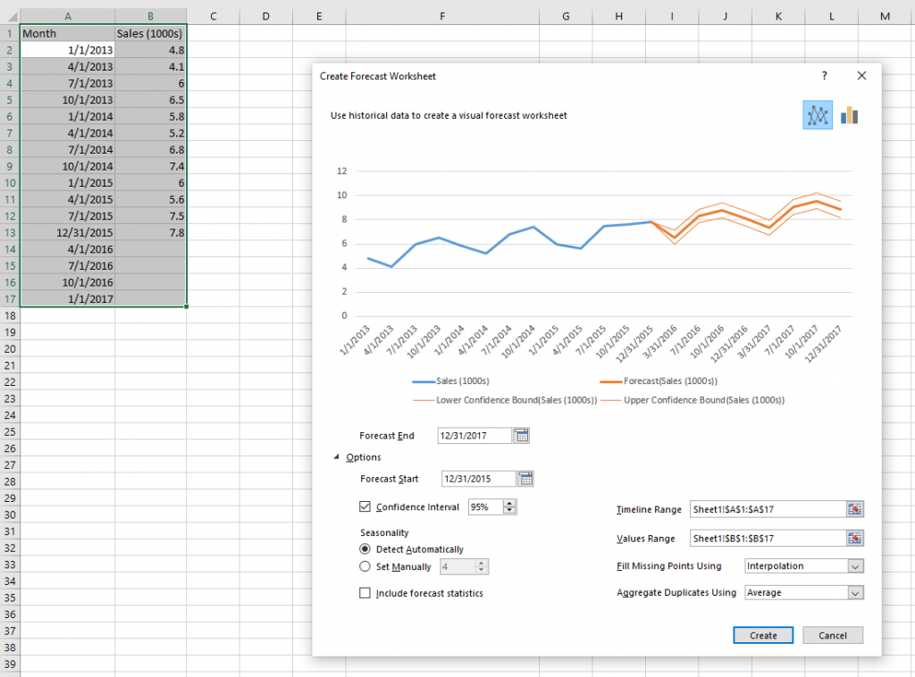Enable Include forecast statistics checkbox

[365, 593]
